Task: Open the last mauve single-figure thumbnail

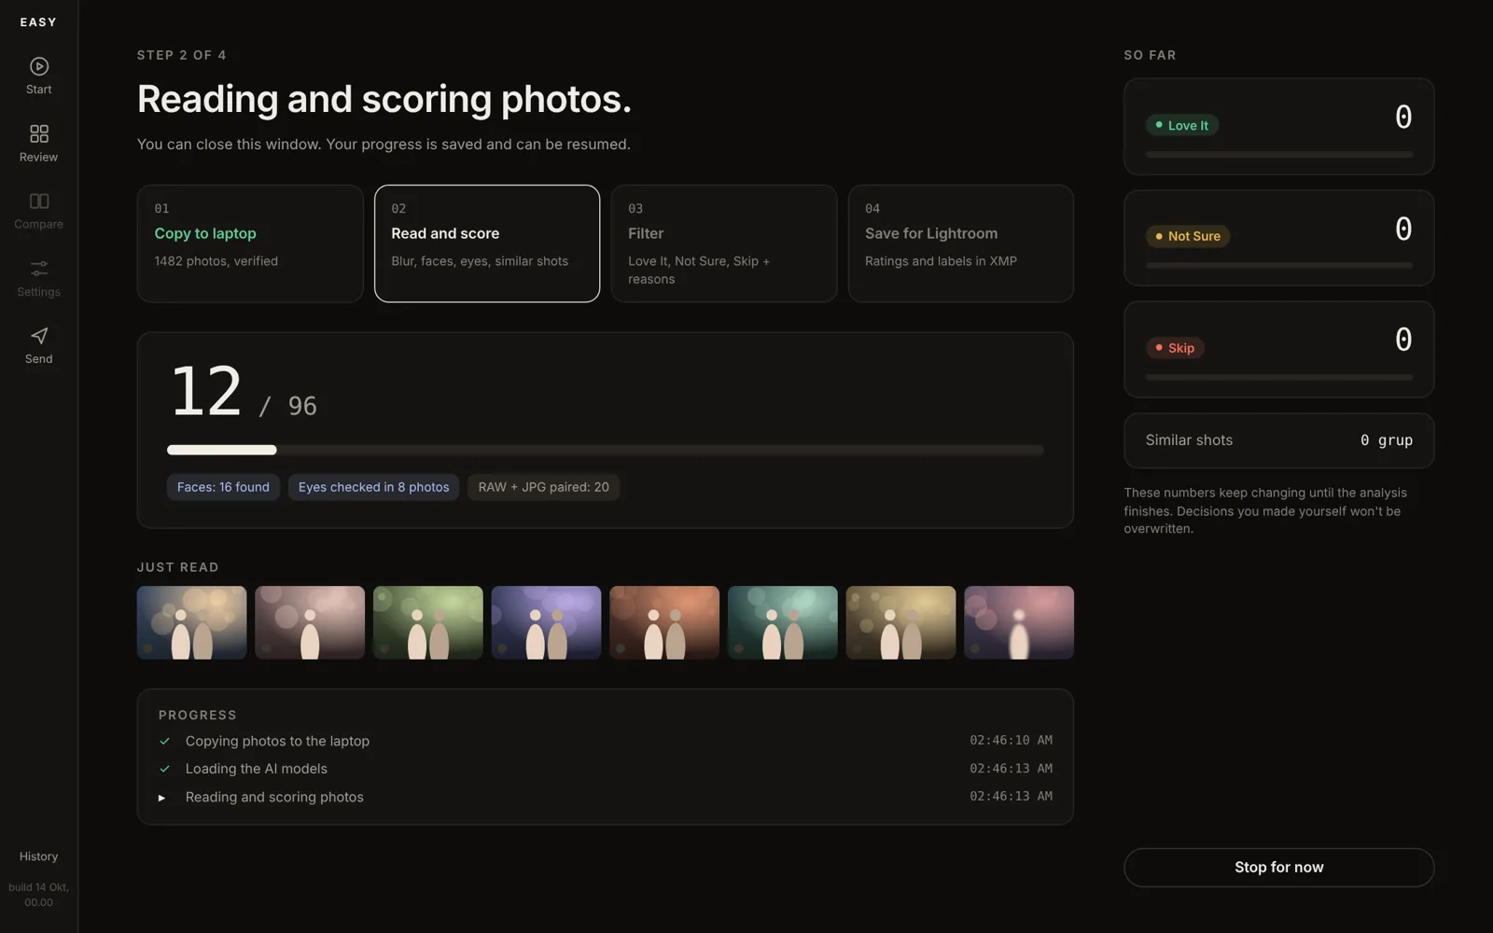Action: tap(1019, 622)
